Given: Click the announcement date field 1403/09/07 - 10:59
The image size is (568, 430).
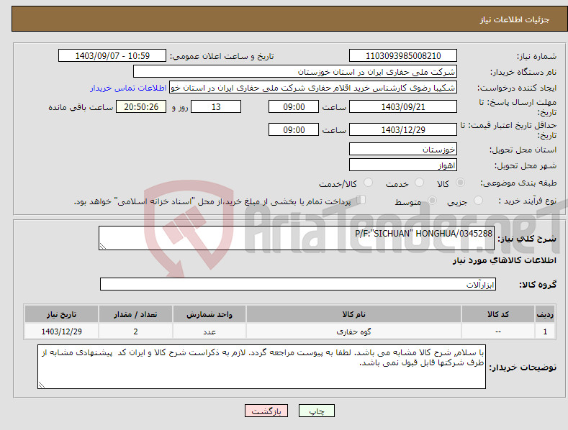Looking at the screenshot, I should (x=112, y=56).
